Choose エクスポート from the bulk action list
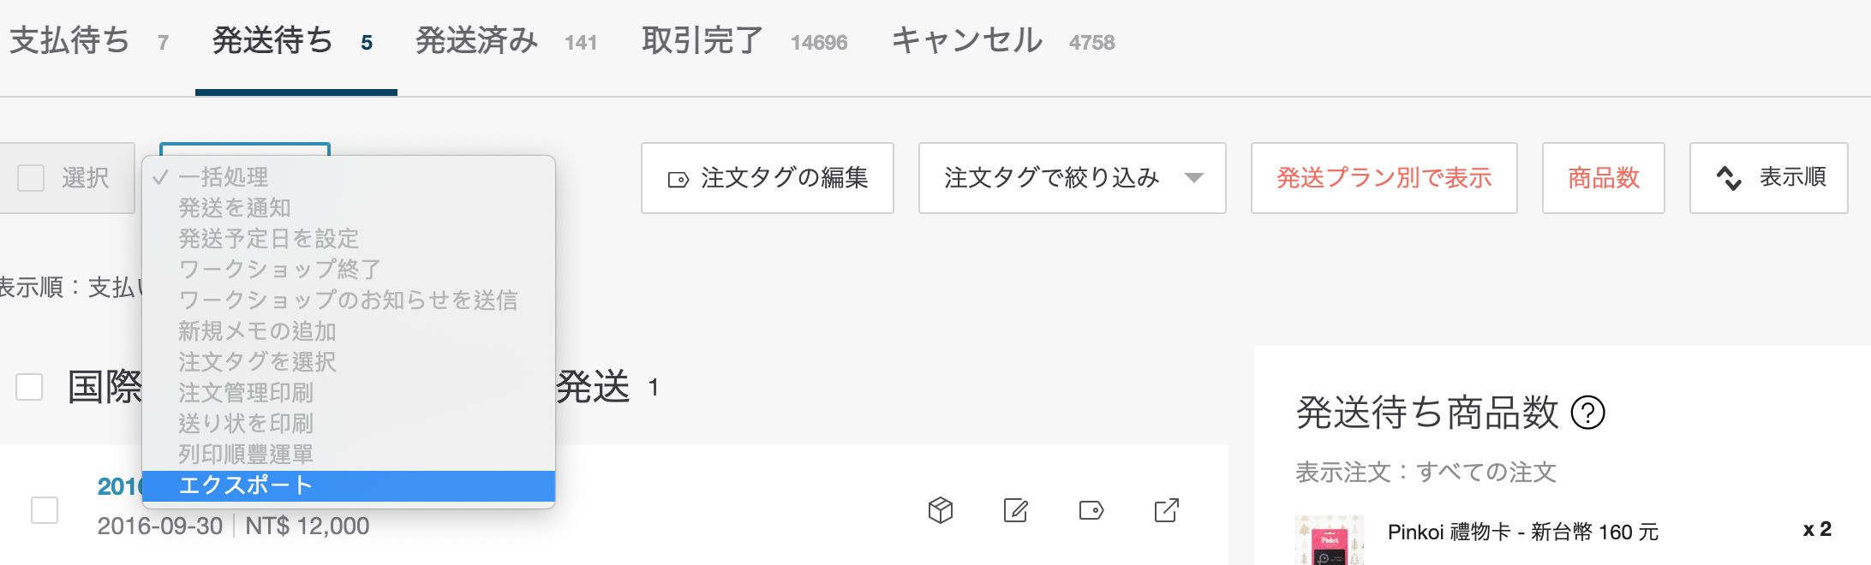Screen dimensions: 1871x565 tap(246, 485)
